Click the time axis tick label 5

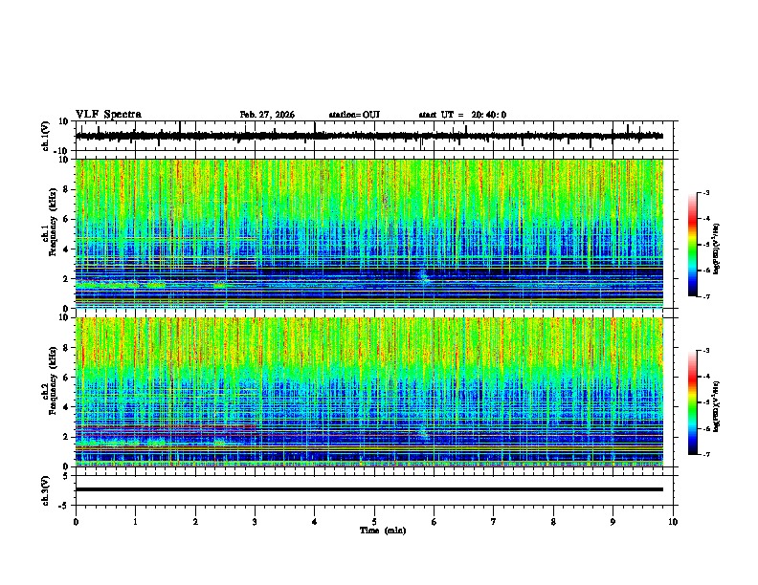pos(374,522)
